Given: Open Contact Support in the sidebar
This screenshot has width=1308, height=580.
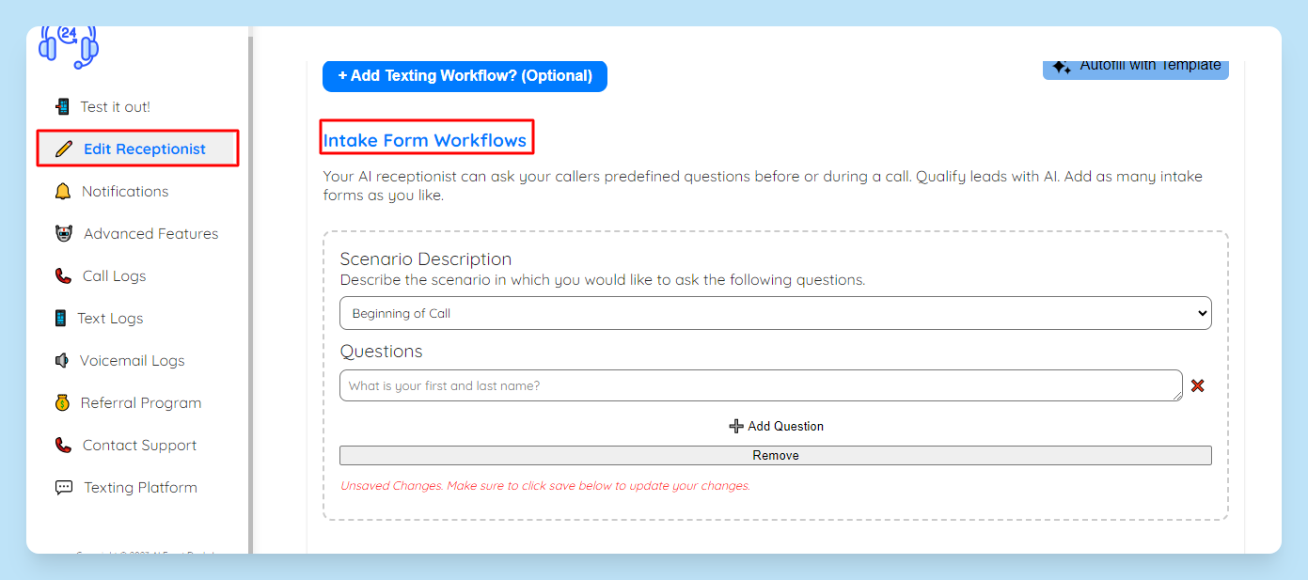Looking at the screenshot, I should (x=139, y=445).
